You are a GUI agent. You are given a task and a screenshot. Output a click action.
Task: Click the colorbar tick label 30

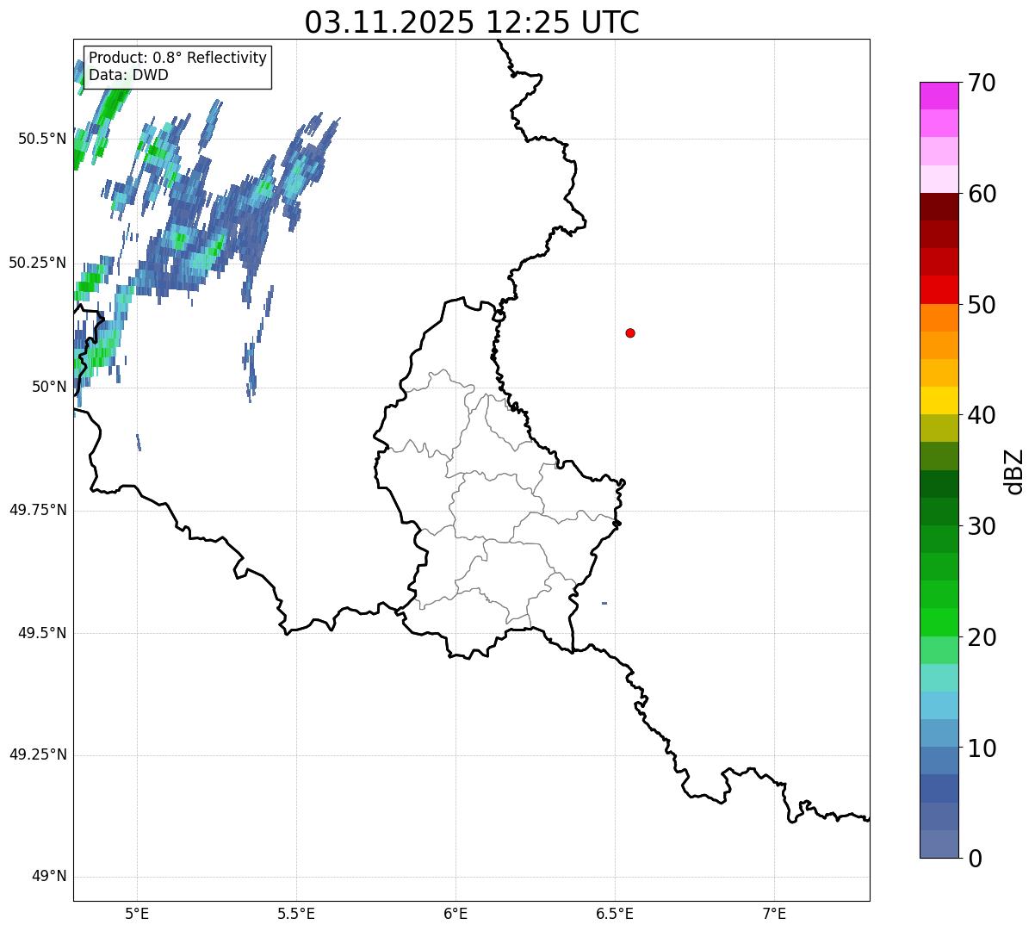coord(982,526)
